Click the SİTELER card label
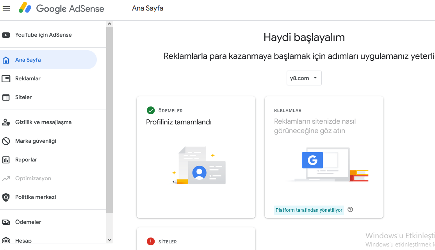The width and height of the screenshot is (435, 250). 168,242
